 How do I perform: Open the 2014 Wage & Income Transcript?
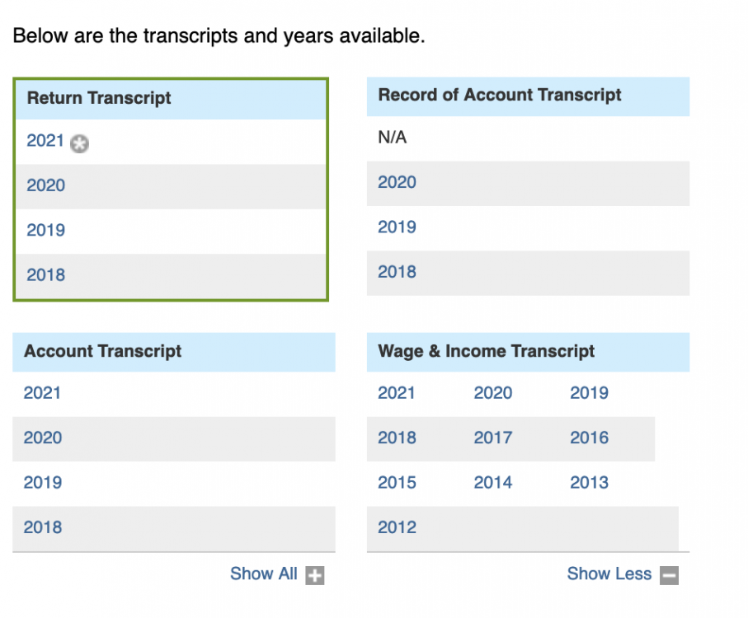pyautogui.click(x=492, y=482)
